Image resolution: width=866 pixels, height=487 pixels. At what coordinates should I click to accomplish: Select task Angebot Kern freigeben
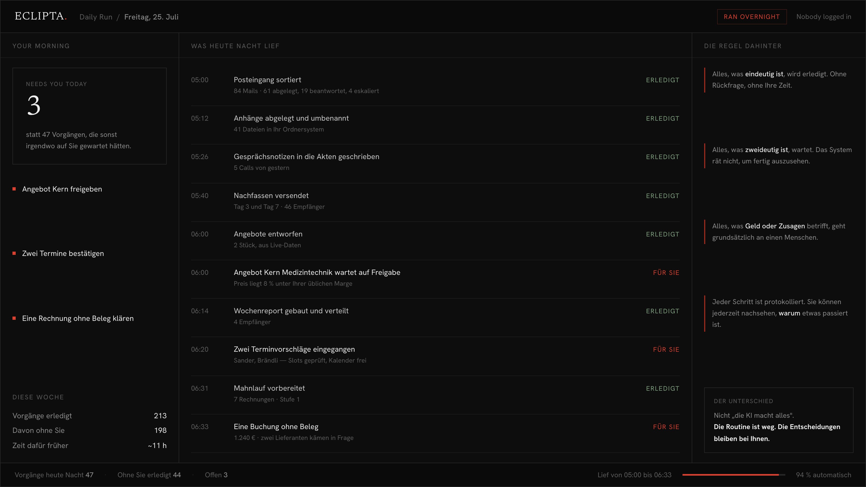(62, 189)
